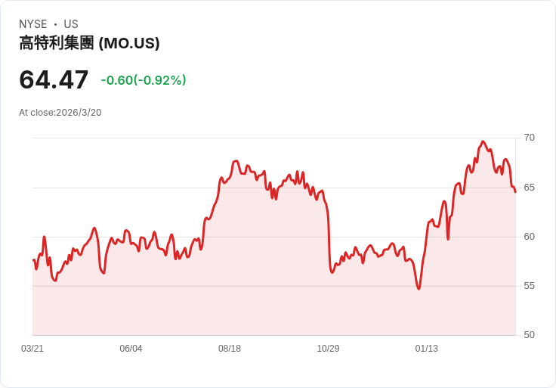
Task: Click the starting point of the price line
Action: click(x=33, y=260)
